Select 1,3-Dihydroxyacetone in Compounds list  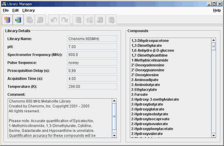[171, 41]
